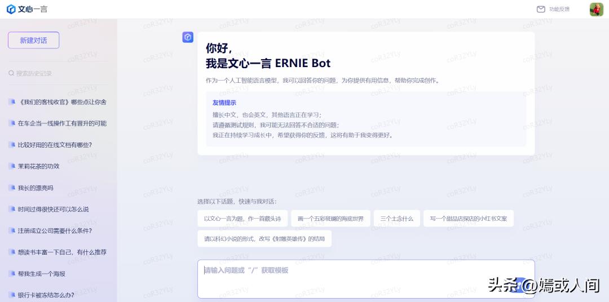The height and width of the screenshot is (302, 609).
Task: Choose topic 写一个甜品店探店的小红书文案
Action: (469, 219)
